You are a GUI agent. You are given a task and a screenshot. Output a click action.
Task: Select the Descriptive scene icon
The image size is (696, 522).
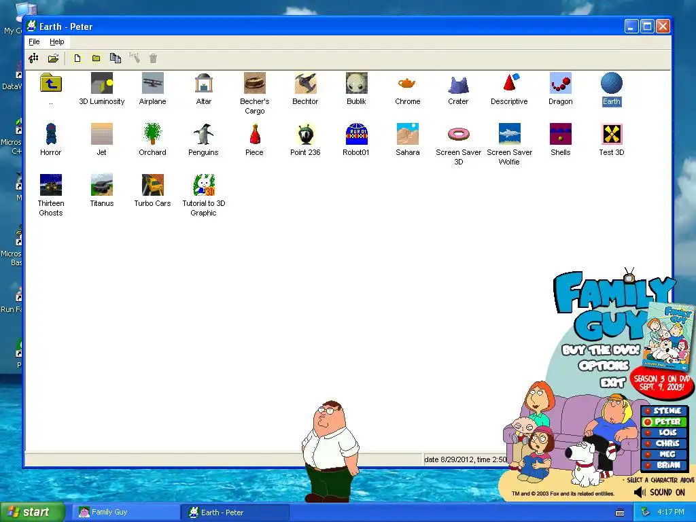510,84
